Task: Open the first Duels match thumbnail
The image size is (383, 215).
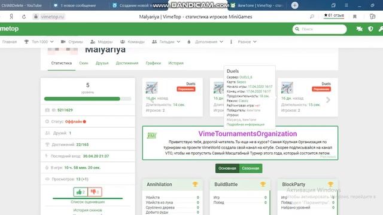Action: 151,88
